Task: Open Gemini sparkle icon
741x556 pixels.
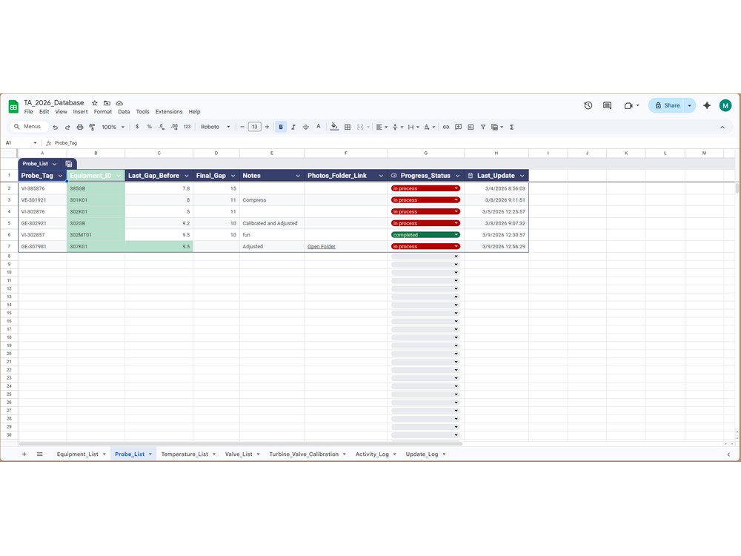Action: pyautogui.click(x=707, y=105)
